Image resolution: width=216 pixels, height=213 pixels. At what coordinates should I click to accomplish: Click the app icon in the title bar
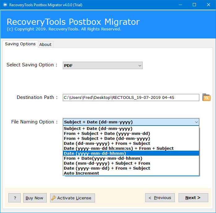5,5
